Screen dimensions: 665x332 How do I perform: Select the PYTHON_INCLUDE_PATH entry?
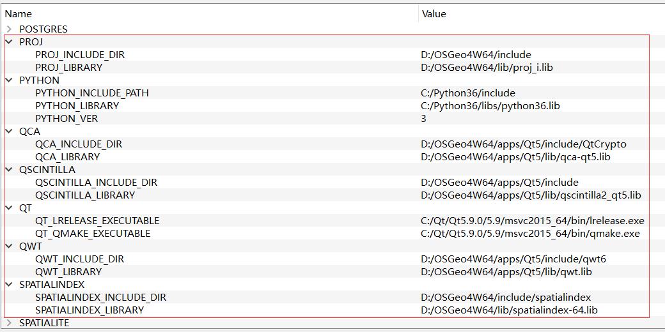(x=92, y=93)
